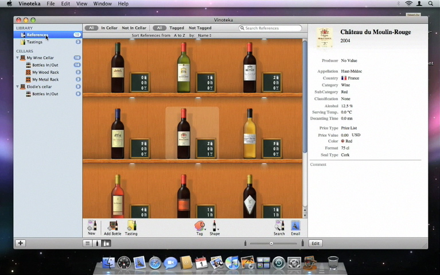
Task: Switch to bottle-only view mode
Action: coord(97,243)
